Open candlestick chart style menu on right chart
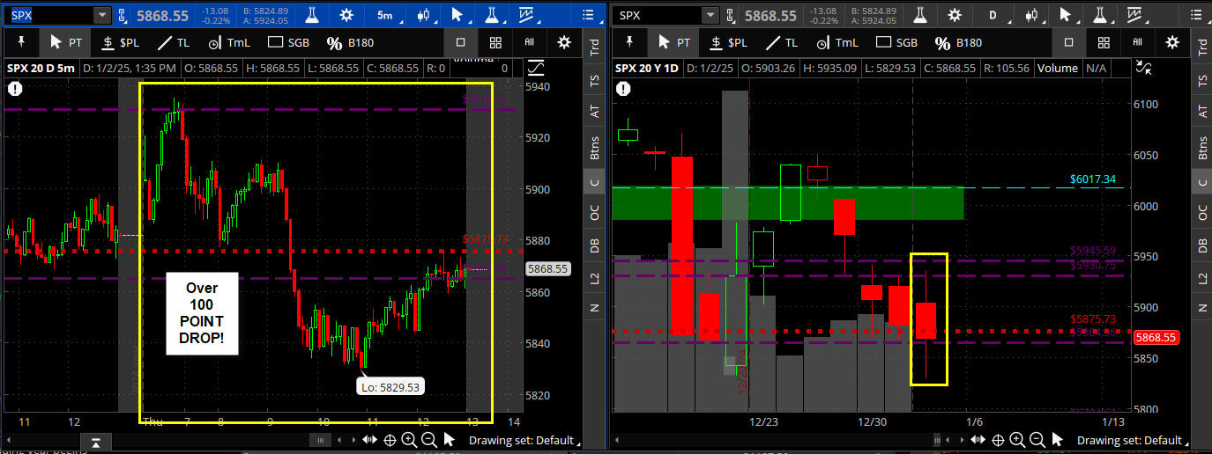 point(1031,15)
